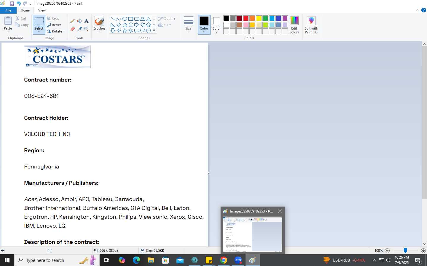Click the zoom slider handle
The image size is (427, 266).
coord(405,250)
